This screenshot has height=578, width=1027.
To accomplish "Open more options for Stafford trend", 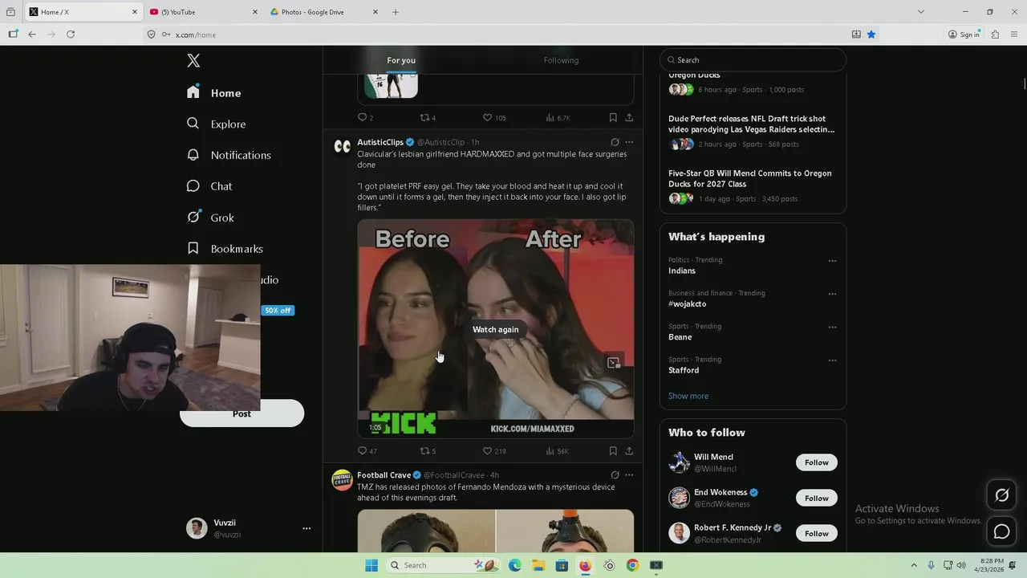I will [832, 360].
